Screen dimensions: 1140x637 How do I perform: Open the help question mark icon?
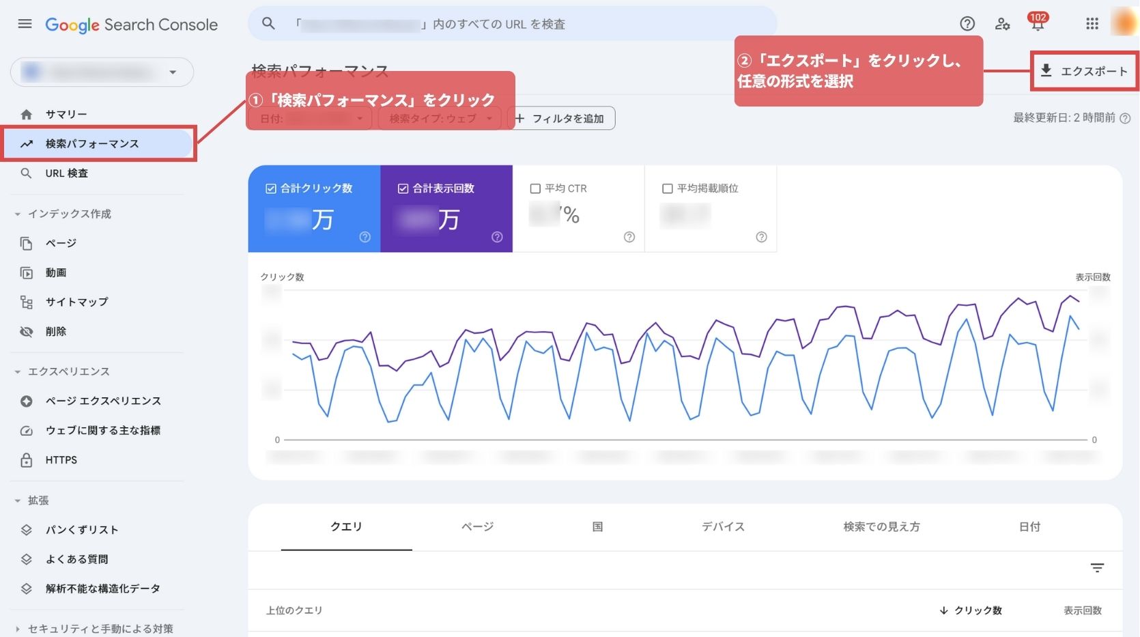[967, 24]
